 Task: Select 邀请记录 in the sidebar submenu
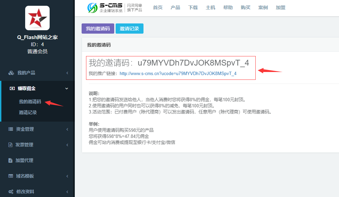pos(28,112)
